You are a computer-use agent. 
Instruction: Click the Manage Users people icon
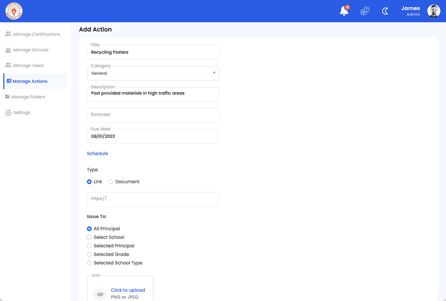point(8,65)
